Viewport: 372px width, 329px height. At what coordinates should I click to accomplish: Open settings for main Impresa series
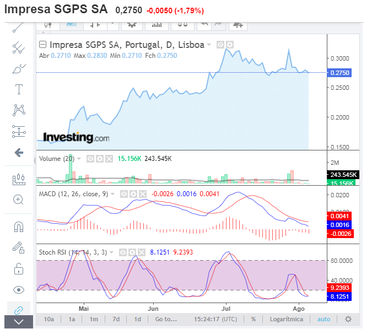[x=230, y=45]
